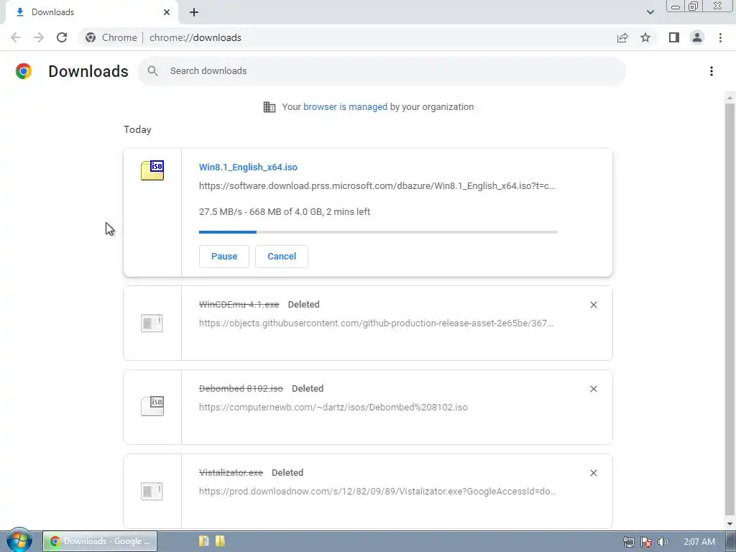Open the volume speaker tray icon

pos(663,542)
